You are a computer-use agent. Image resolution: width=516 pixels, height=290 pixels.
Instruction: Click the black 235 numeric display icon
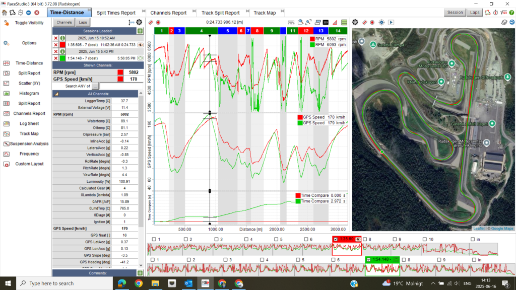click(x=326, y=22)
